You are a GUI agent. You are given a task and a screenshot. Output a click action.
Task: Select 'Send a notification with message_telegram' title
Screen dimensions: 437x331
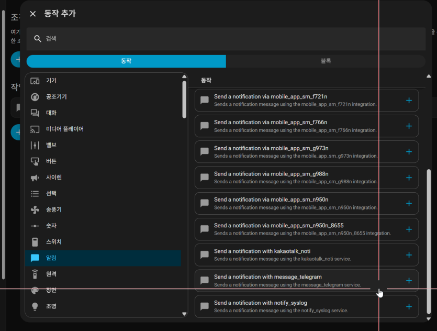[268, 277]
